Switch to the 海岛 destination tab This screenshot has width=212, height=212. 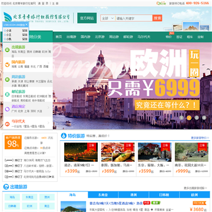pos(72,195)
